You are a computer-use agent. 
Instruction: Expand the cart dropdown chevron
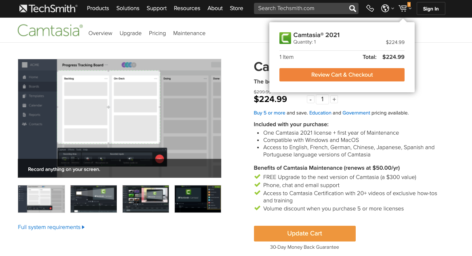point(410,8)
